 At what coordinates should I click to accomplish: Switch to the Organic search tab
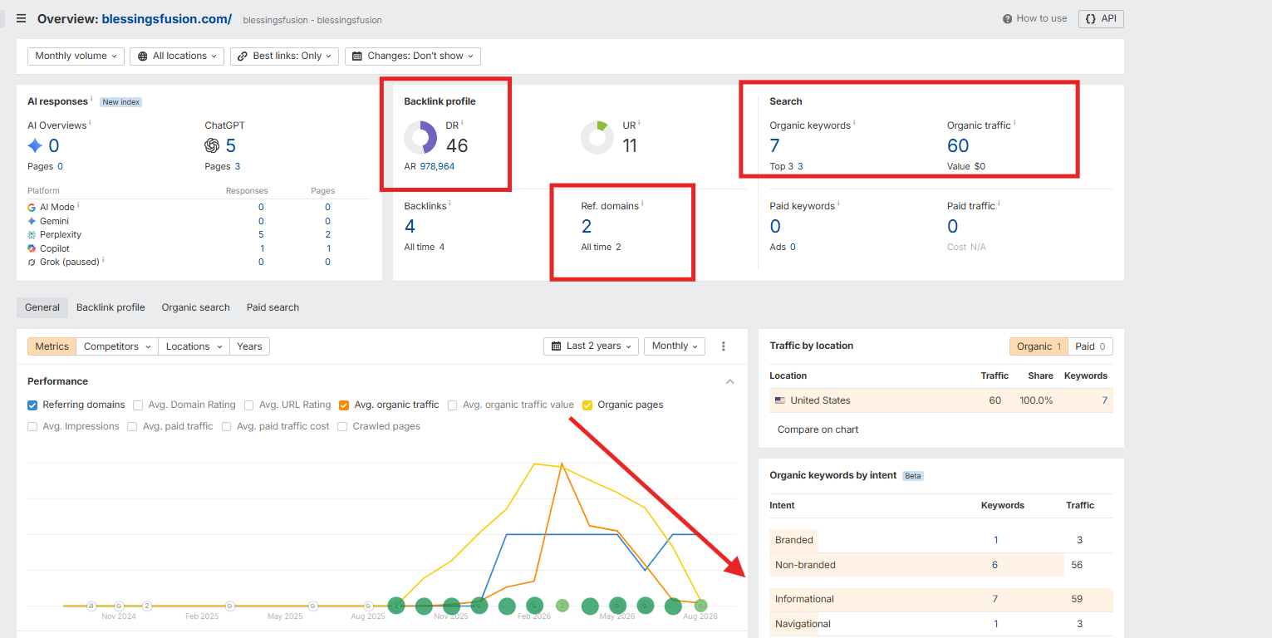tap(195, 307)
